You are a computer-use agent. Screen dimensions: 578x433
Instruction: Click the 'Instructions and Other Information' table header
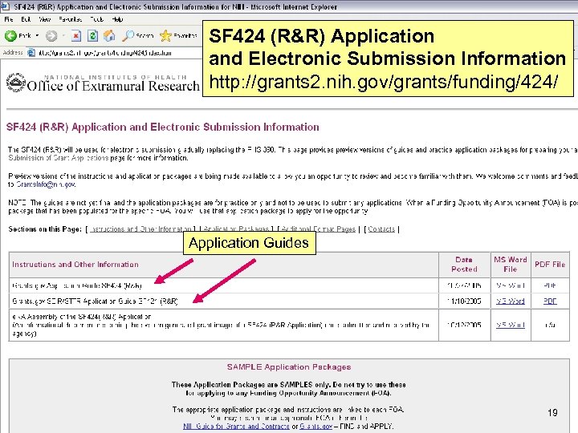(x=75, y=265)
